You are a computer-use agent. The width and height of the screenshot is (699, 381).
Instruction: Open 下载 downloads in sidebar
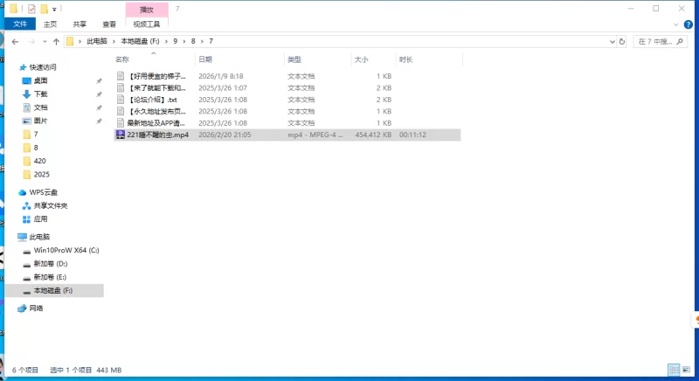coord(40,94)
